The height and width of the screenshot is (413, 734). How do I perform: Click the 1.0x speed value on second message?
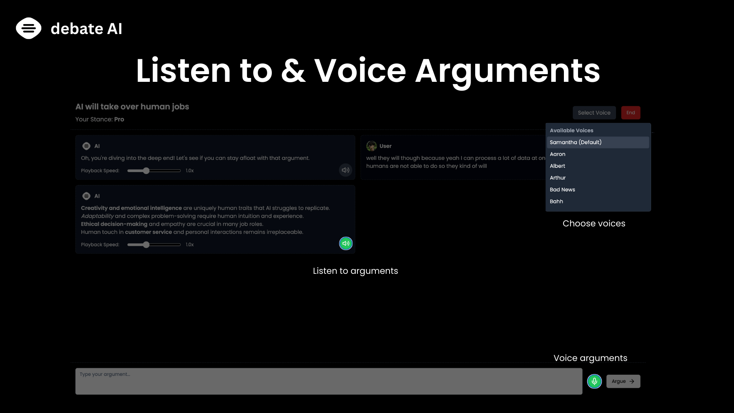pyautogui.click(x=190, y=245)
